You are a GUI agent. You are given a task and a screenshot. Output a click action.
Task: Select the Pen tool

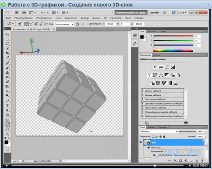(7, 101)
